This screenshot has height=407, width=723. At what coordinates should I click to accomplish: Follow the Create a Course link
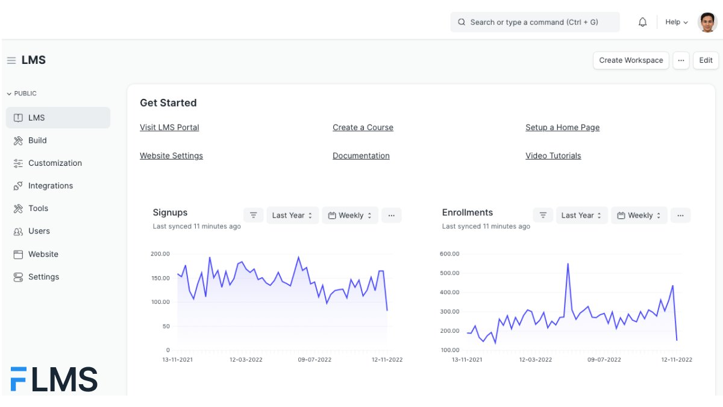(x=363, y=127)
